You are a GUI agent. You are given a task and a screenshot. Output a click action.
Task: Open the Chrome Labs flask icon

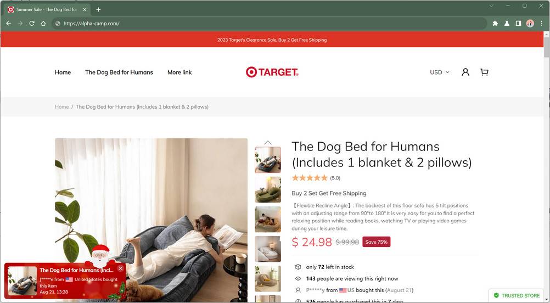tap(507, 24)
